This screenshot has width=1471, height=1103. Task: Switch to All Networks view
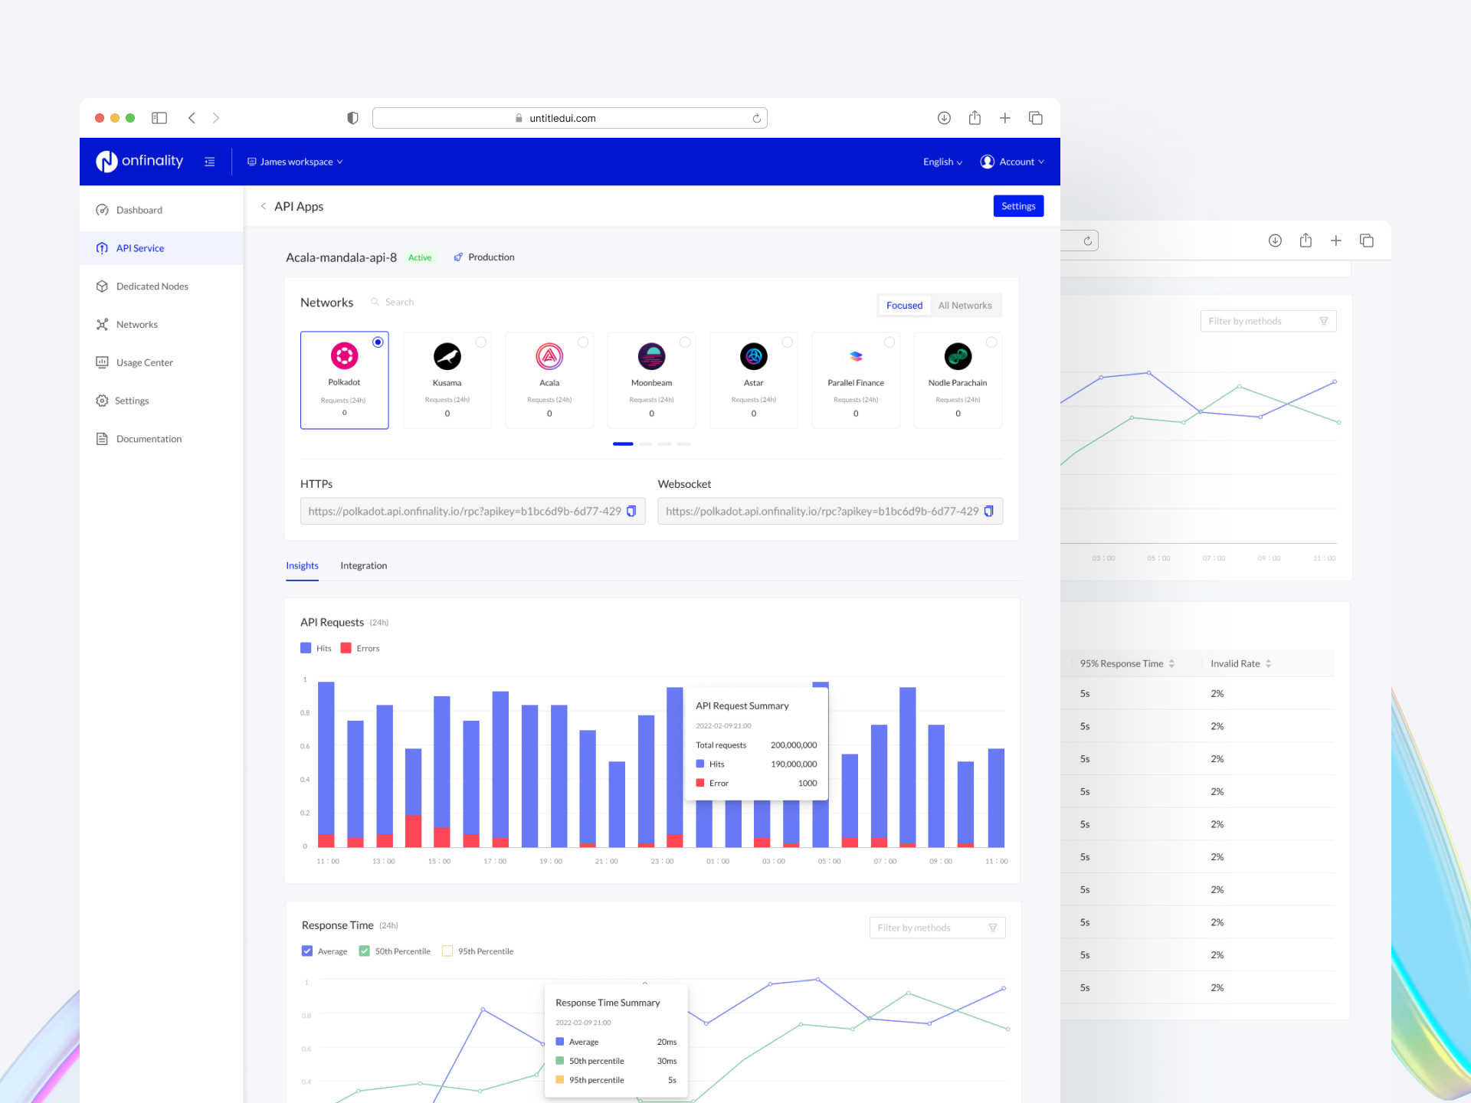pyautogui.click(x=965, y=305)
